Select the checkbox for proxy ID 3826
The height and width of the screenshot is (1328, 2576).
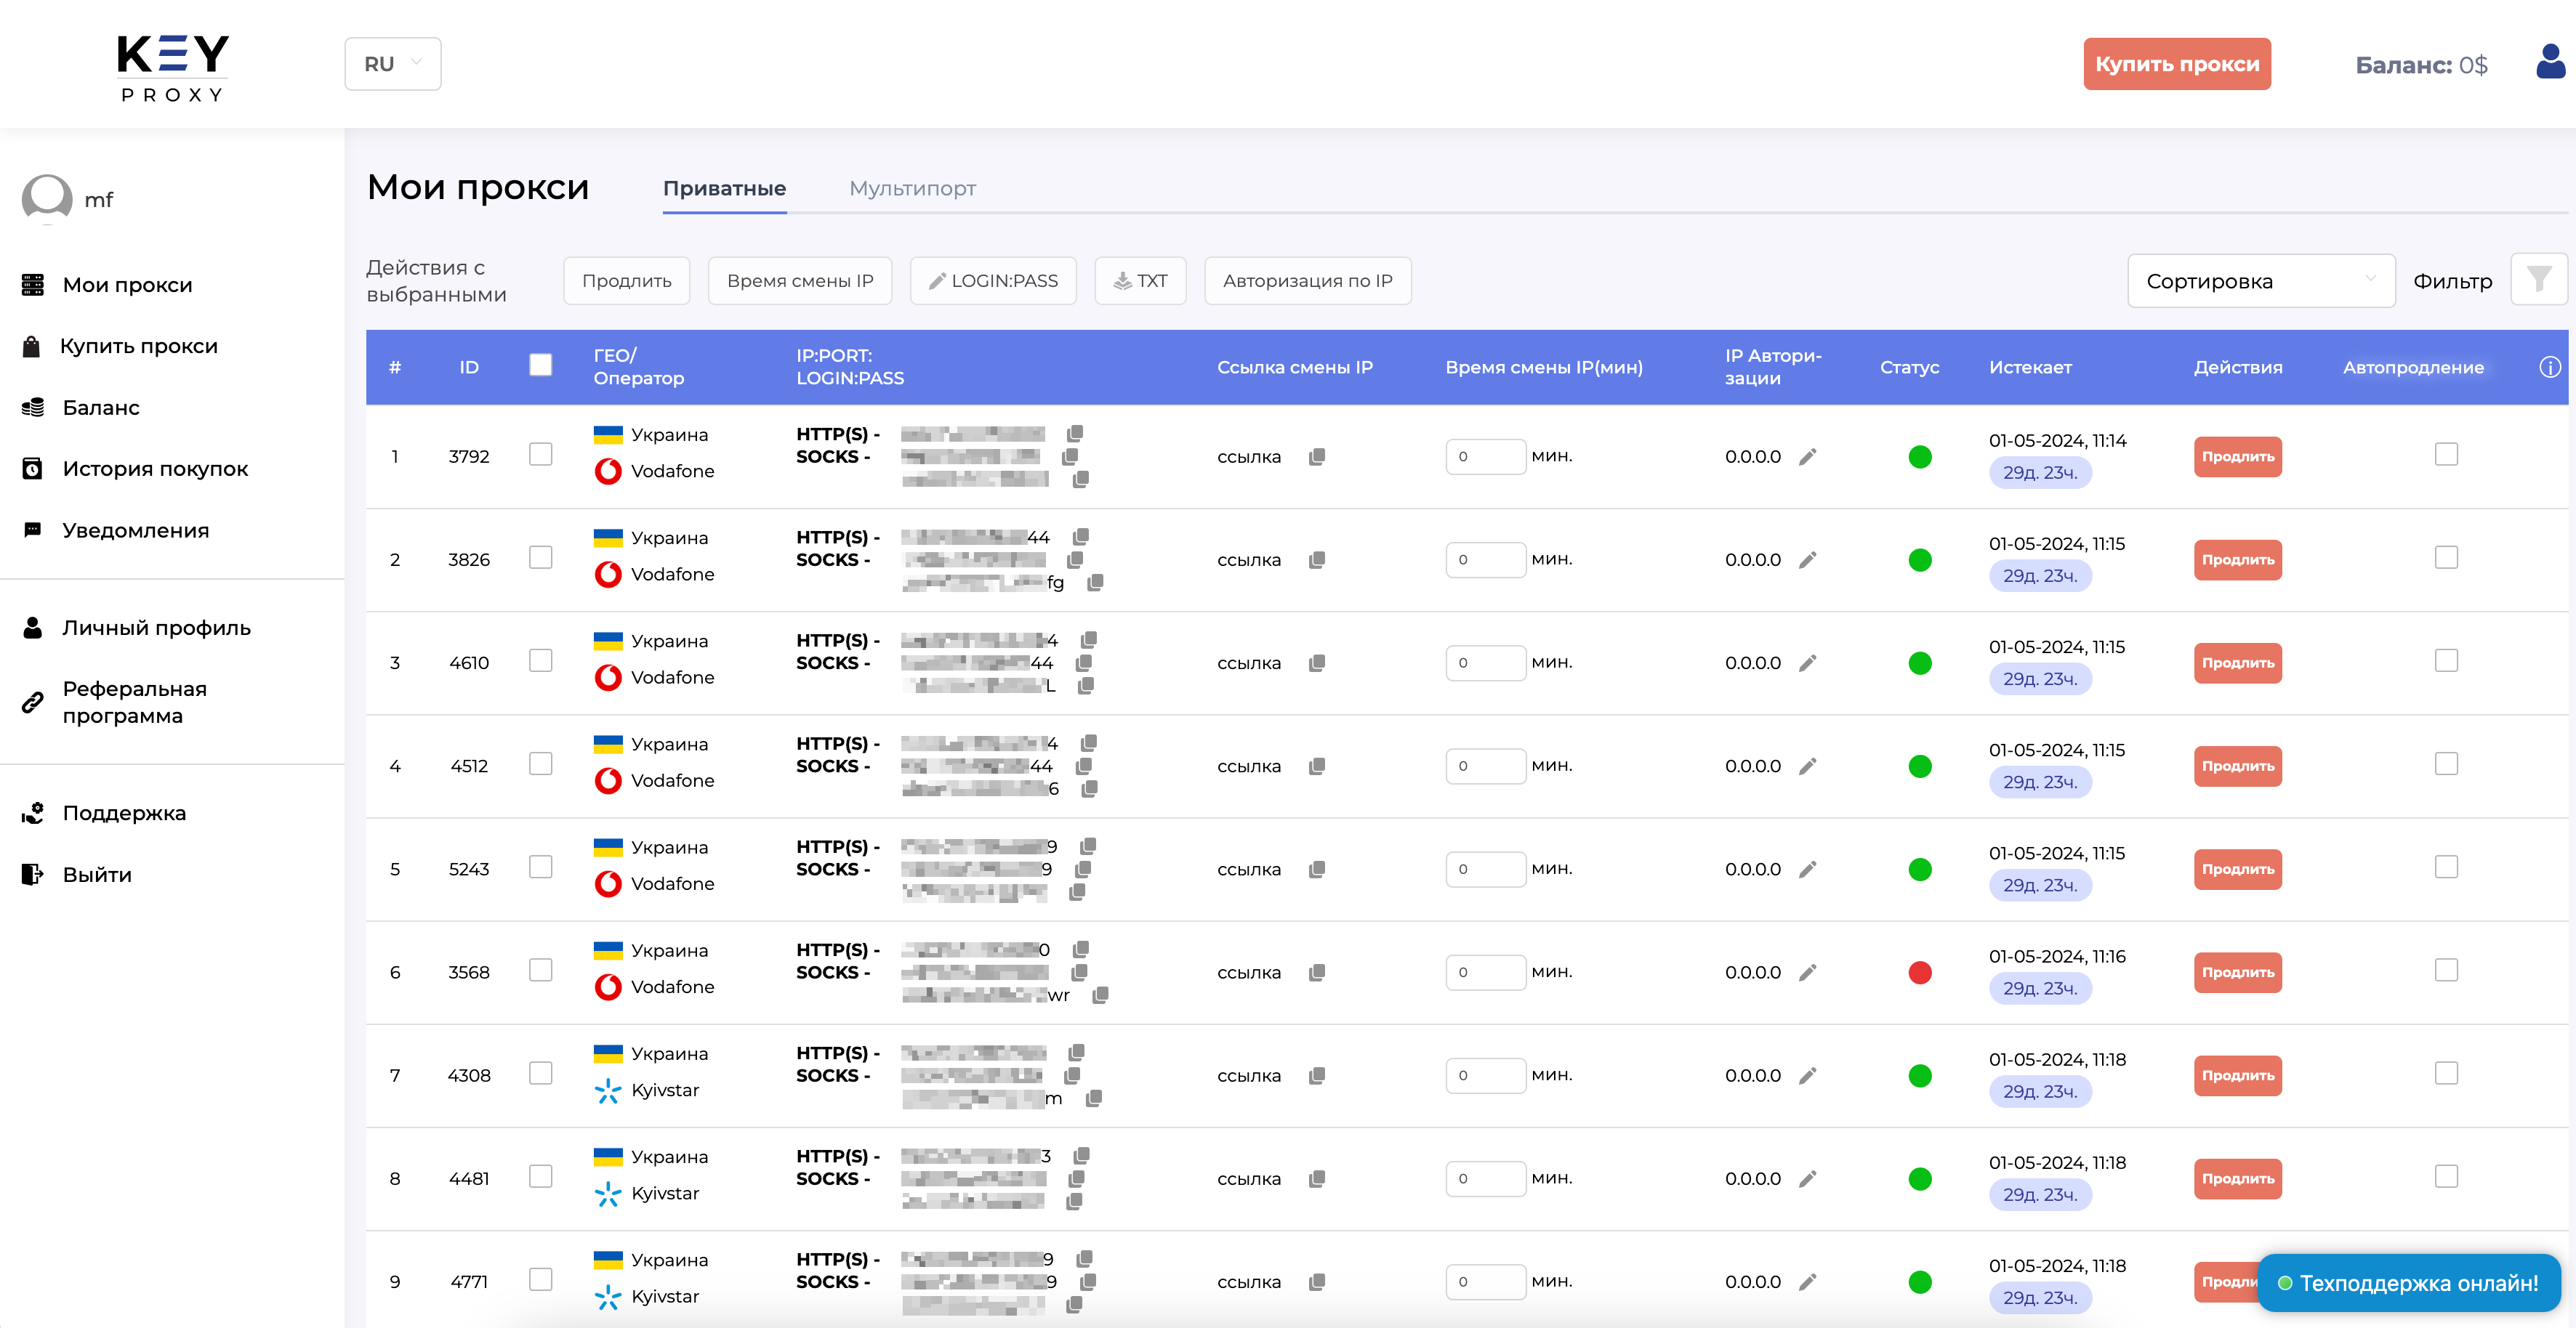(x=540, y=558)
